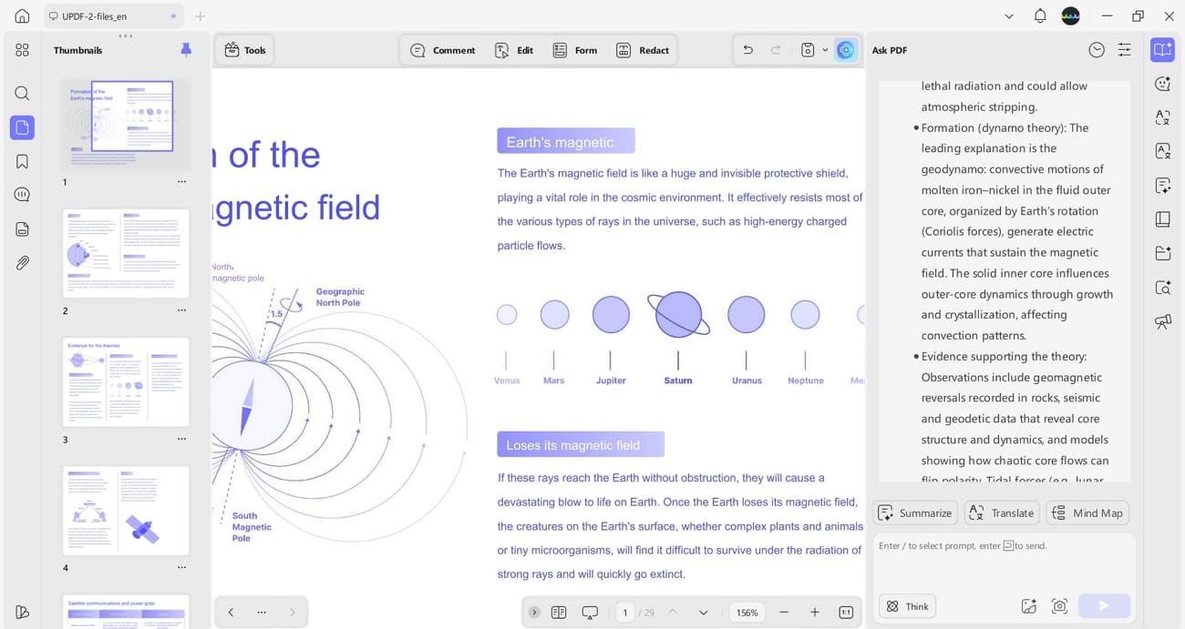Viewport: 1185px width, 629px height.
Task: Zoom out with the minus button
Action: pyautogui.click(x=784, y=613)
